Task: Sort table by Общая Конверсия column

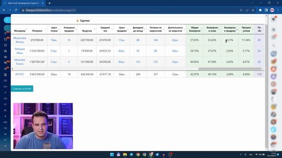Action: click(195, 29)
